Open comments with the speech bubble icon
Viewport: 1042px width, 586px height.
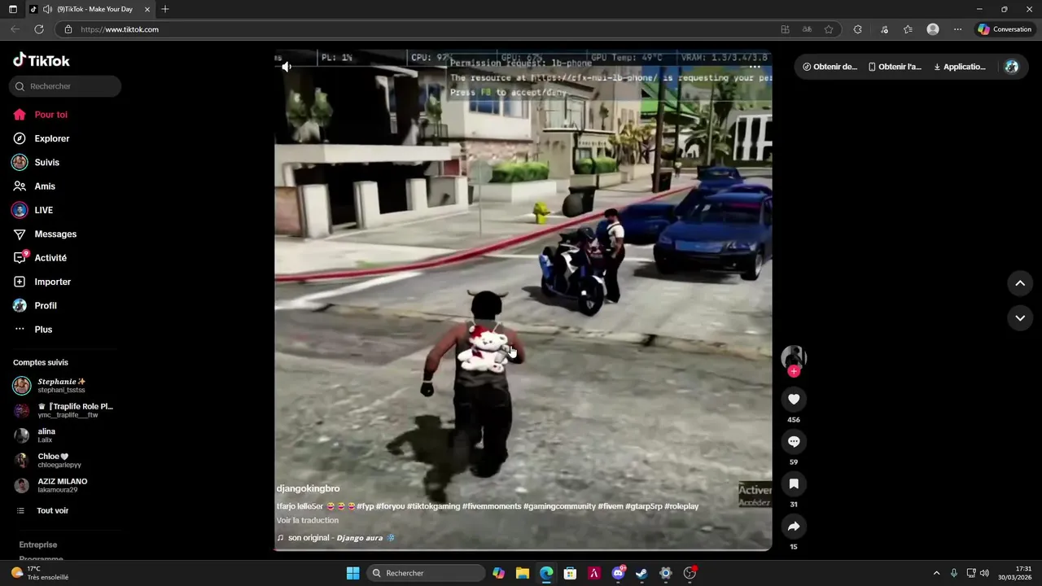794,441
